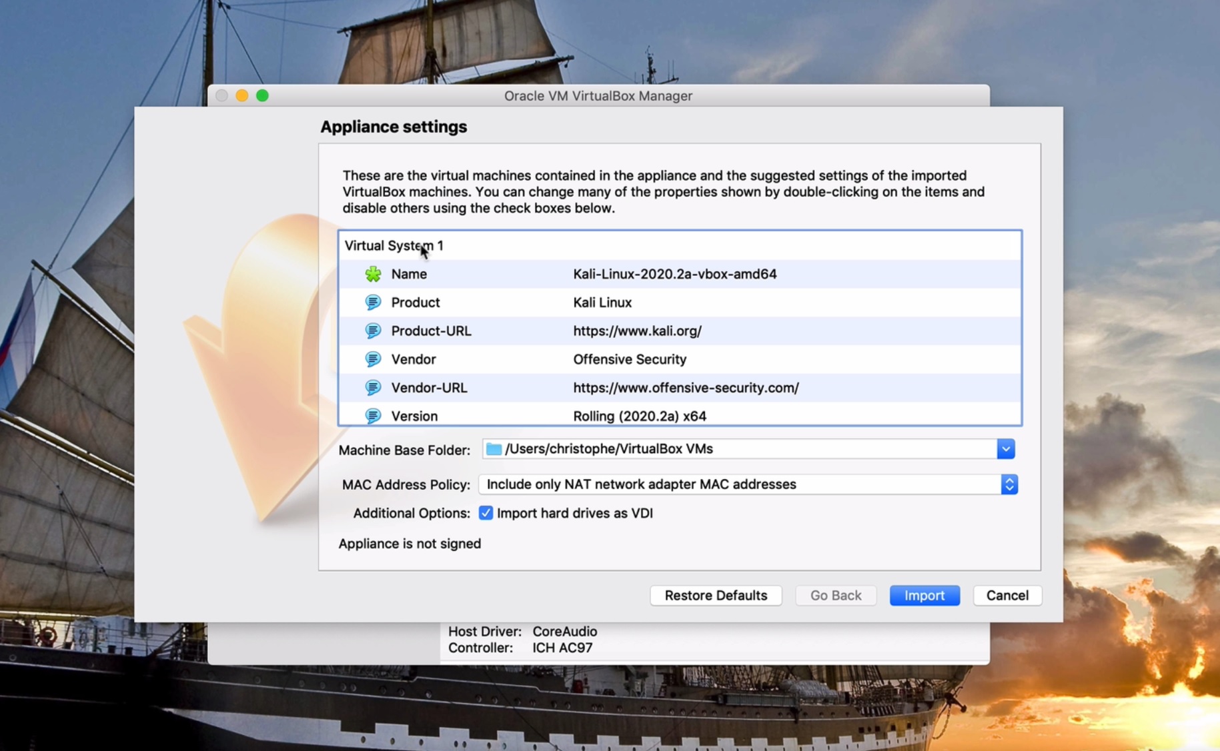Click the Go Back button
The image size is (1220, 751).
point(836,595)
